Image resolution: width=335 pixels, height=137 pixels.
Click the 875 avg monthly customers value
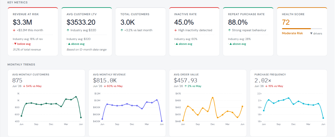click(x=17, y=80)
